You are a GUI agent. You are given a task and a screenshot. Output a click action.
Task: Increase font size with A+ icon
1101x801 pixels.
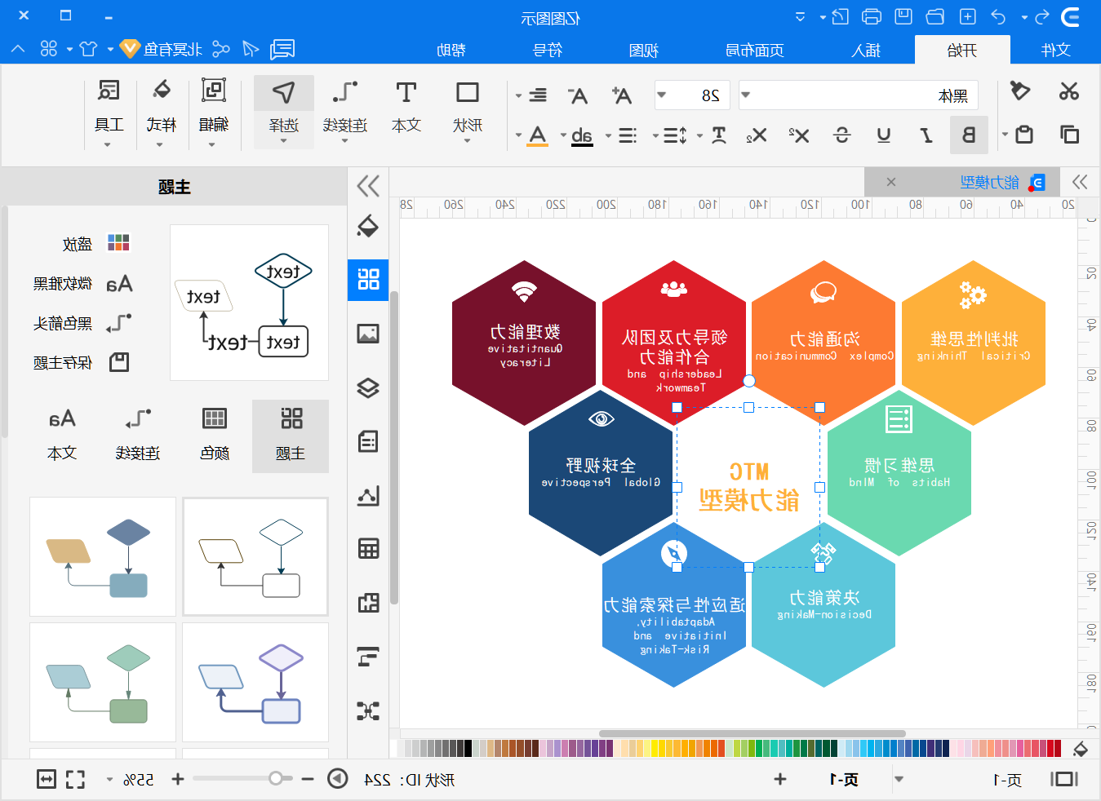[622, 95]
